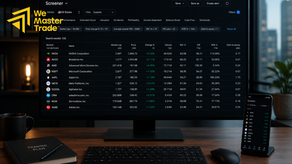Sort by the Symbol column header
This screenshot has height=164, width=292.
pos(50,45)
